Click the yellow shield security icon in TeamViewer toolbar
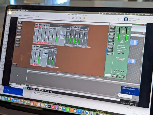153x115 pixels. (84, 18)
